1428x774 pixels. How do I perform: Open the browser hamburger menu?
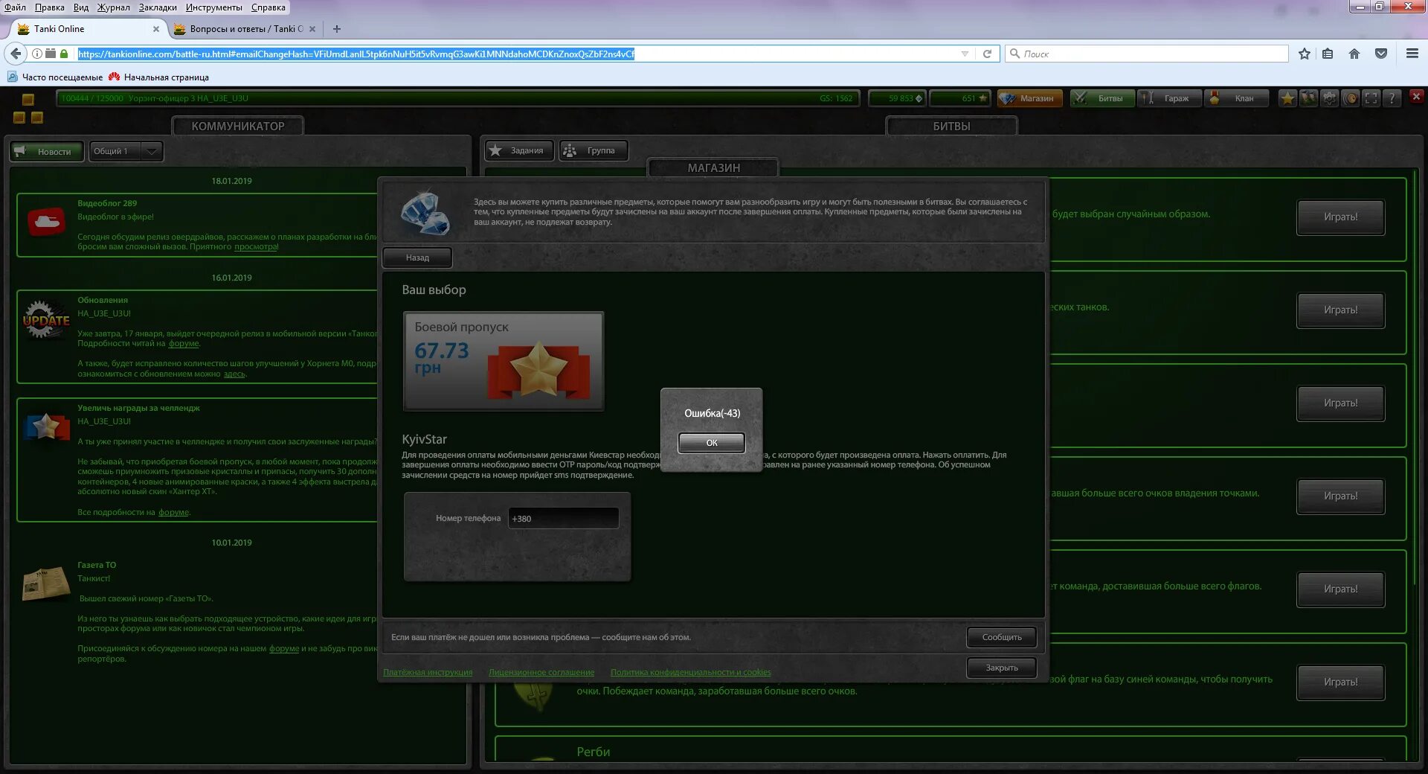tap(1412, 54)
